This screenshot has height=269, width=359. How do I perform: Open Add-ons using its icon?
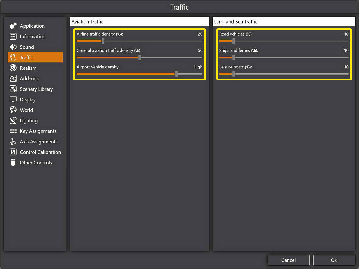[x=13, y=78]
